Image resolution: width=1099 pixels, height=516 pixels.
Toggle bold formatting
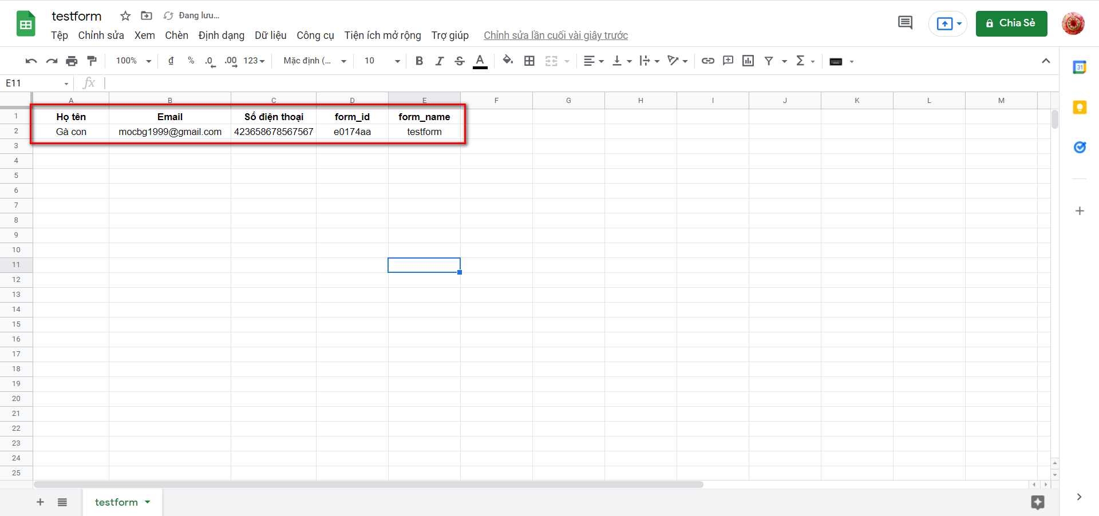pos(419,61)
